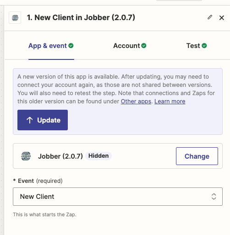Switch to the Account tab
This screenshot has height=235, width=230.
click(130, 46)
